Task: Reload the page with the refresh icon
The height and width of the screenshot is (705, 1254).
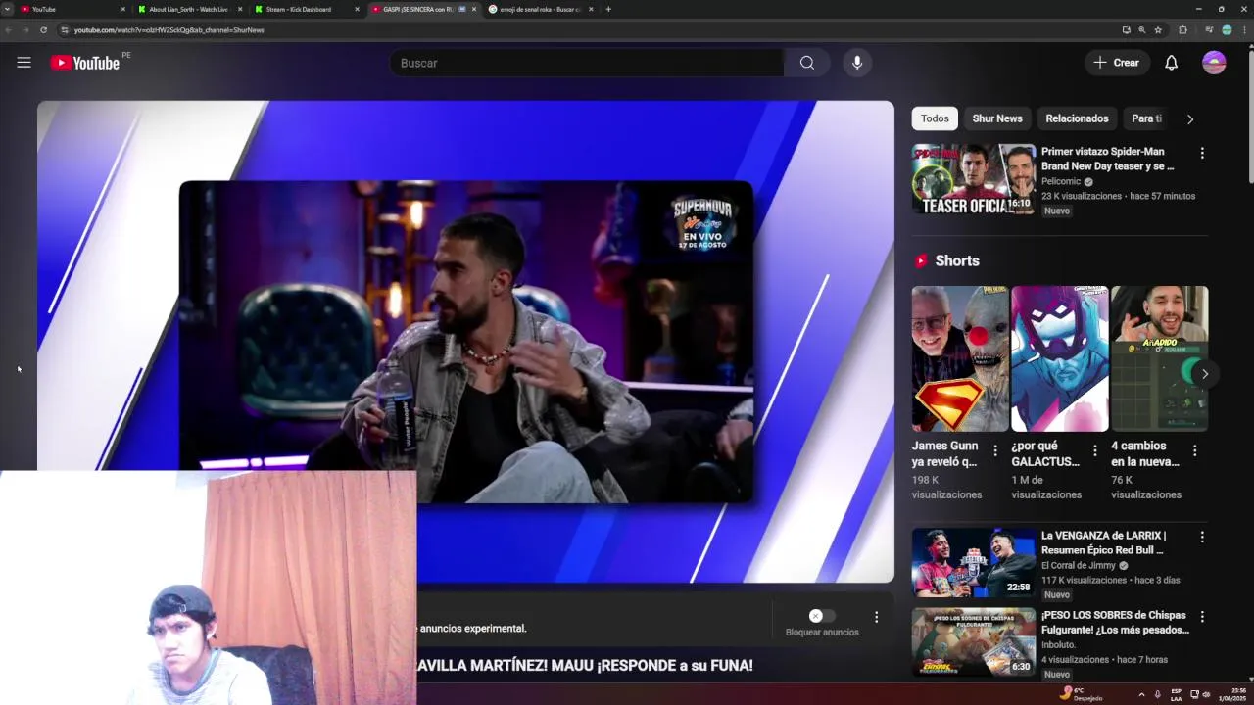Action: pyautogui.click(x=43, y=30)
